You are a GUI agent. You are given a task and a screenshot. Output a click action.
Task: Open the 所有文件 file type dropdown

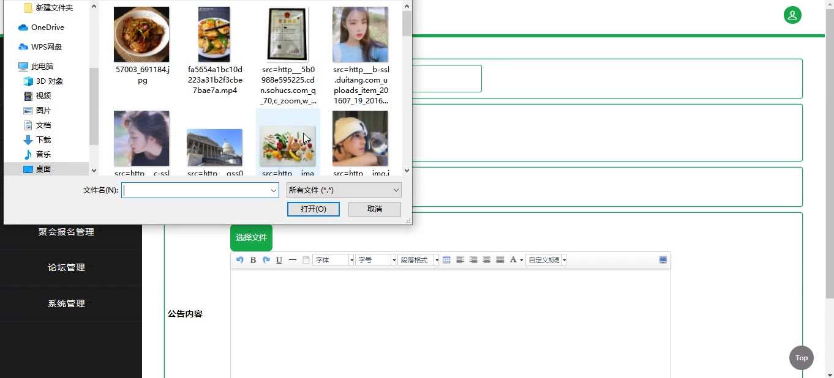[x=344, y=190]
